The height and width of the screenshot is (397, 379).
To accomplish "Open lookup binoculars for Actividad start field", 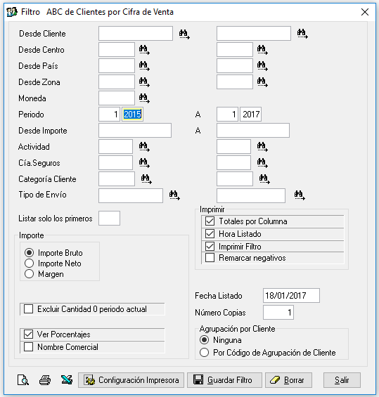I will click(144, 147).
